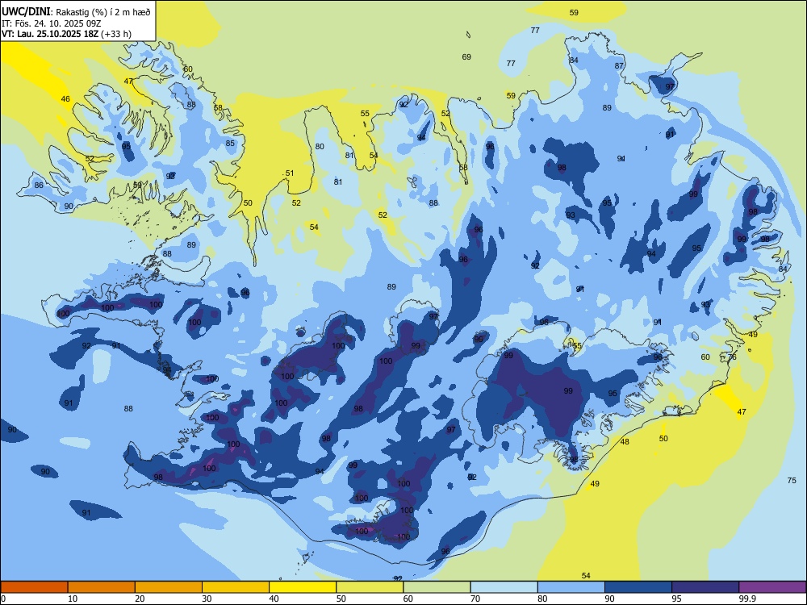Select the 60–70 light green legend swatch
The width and height of the screenshot is (807, 605).
tap(437, 587)
